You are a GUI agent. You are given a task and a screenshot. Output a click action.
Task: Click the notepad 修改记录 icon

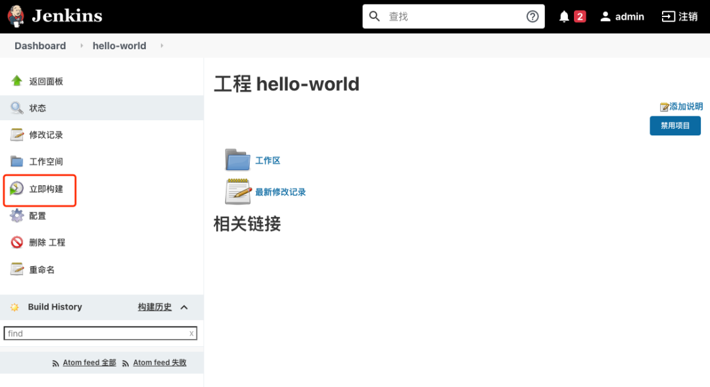coord(16,135)
